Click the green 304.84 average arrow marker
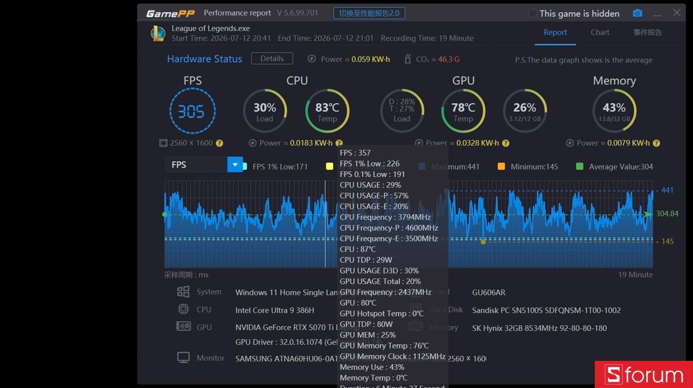This screenshot has height=388, width=693. pyautogui.click(x=649, y=214)
